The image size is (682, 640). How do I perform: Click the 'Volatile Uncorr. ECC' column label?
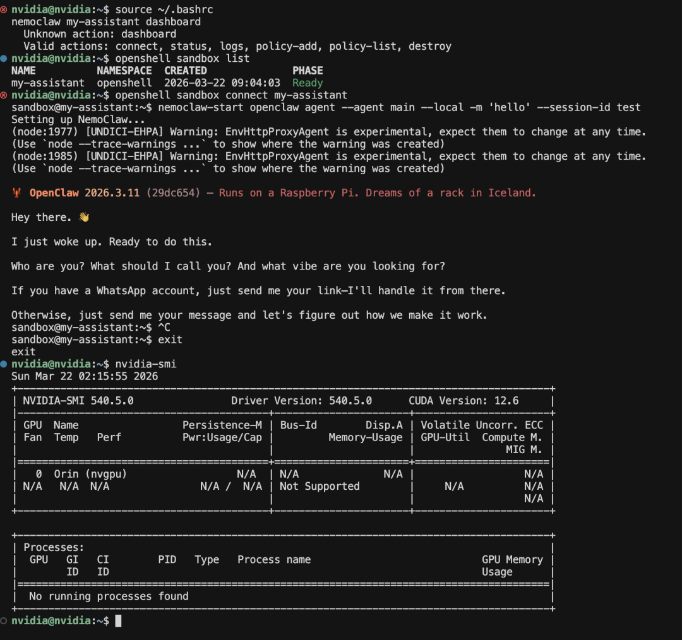[x=482, y=425]
